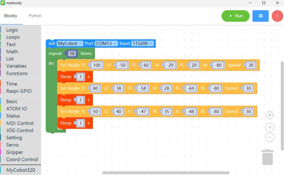Screen dimensions: 284x175
Task: Click the last Sleep block's seconds field
Action: click(x=80, y=123)
